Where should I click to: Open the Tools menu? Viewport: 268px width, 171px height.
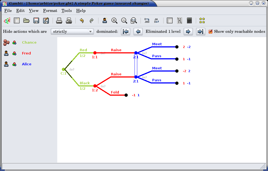tap(66, 11)
